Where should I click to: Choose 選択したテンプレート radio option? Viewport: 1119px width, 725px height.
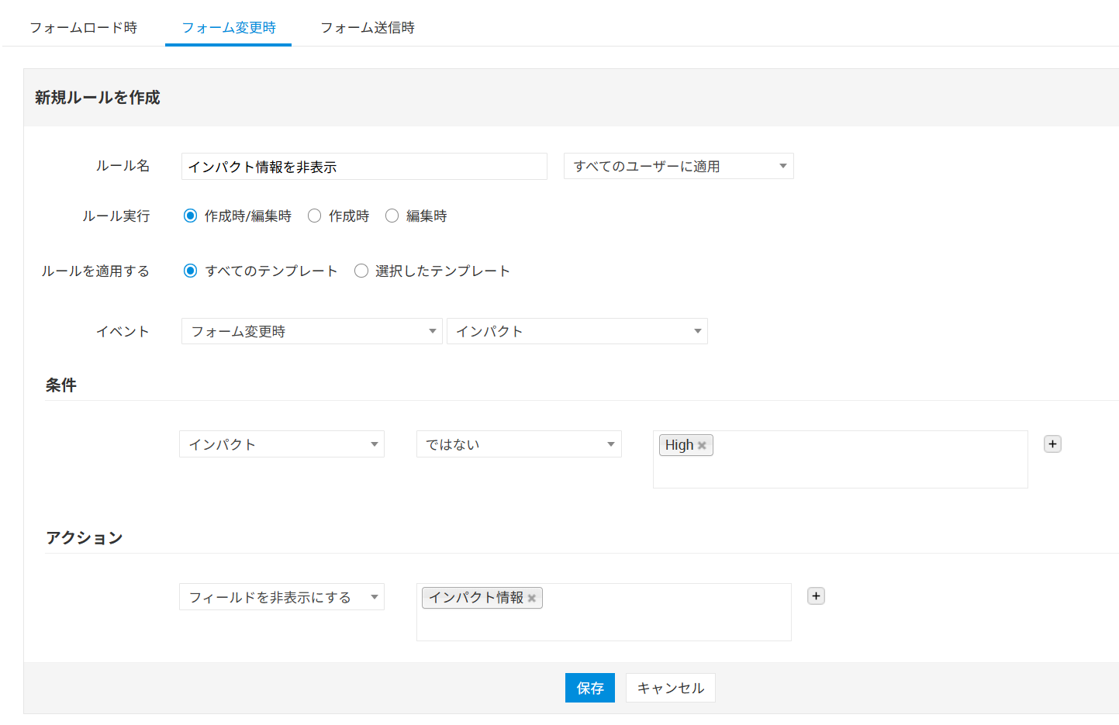click(x=361, y=271)
